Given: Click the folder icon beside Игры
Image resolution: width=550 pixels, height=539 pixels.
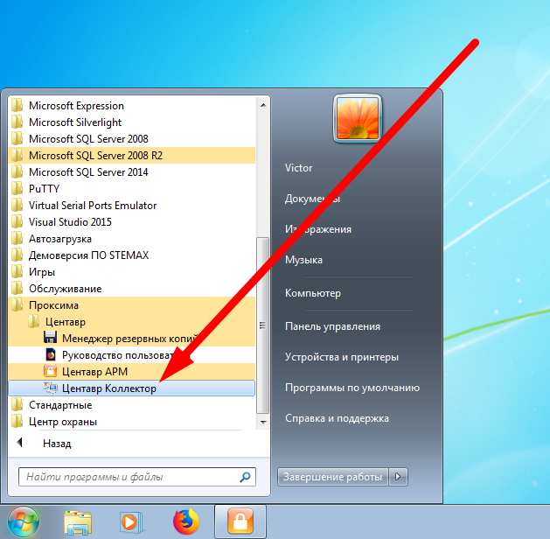Looking at the screenshot, I should pyautogui.click(x=17, y=271).
